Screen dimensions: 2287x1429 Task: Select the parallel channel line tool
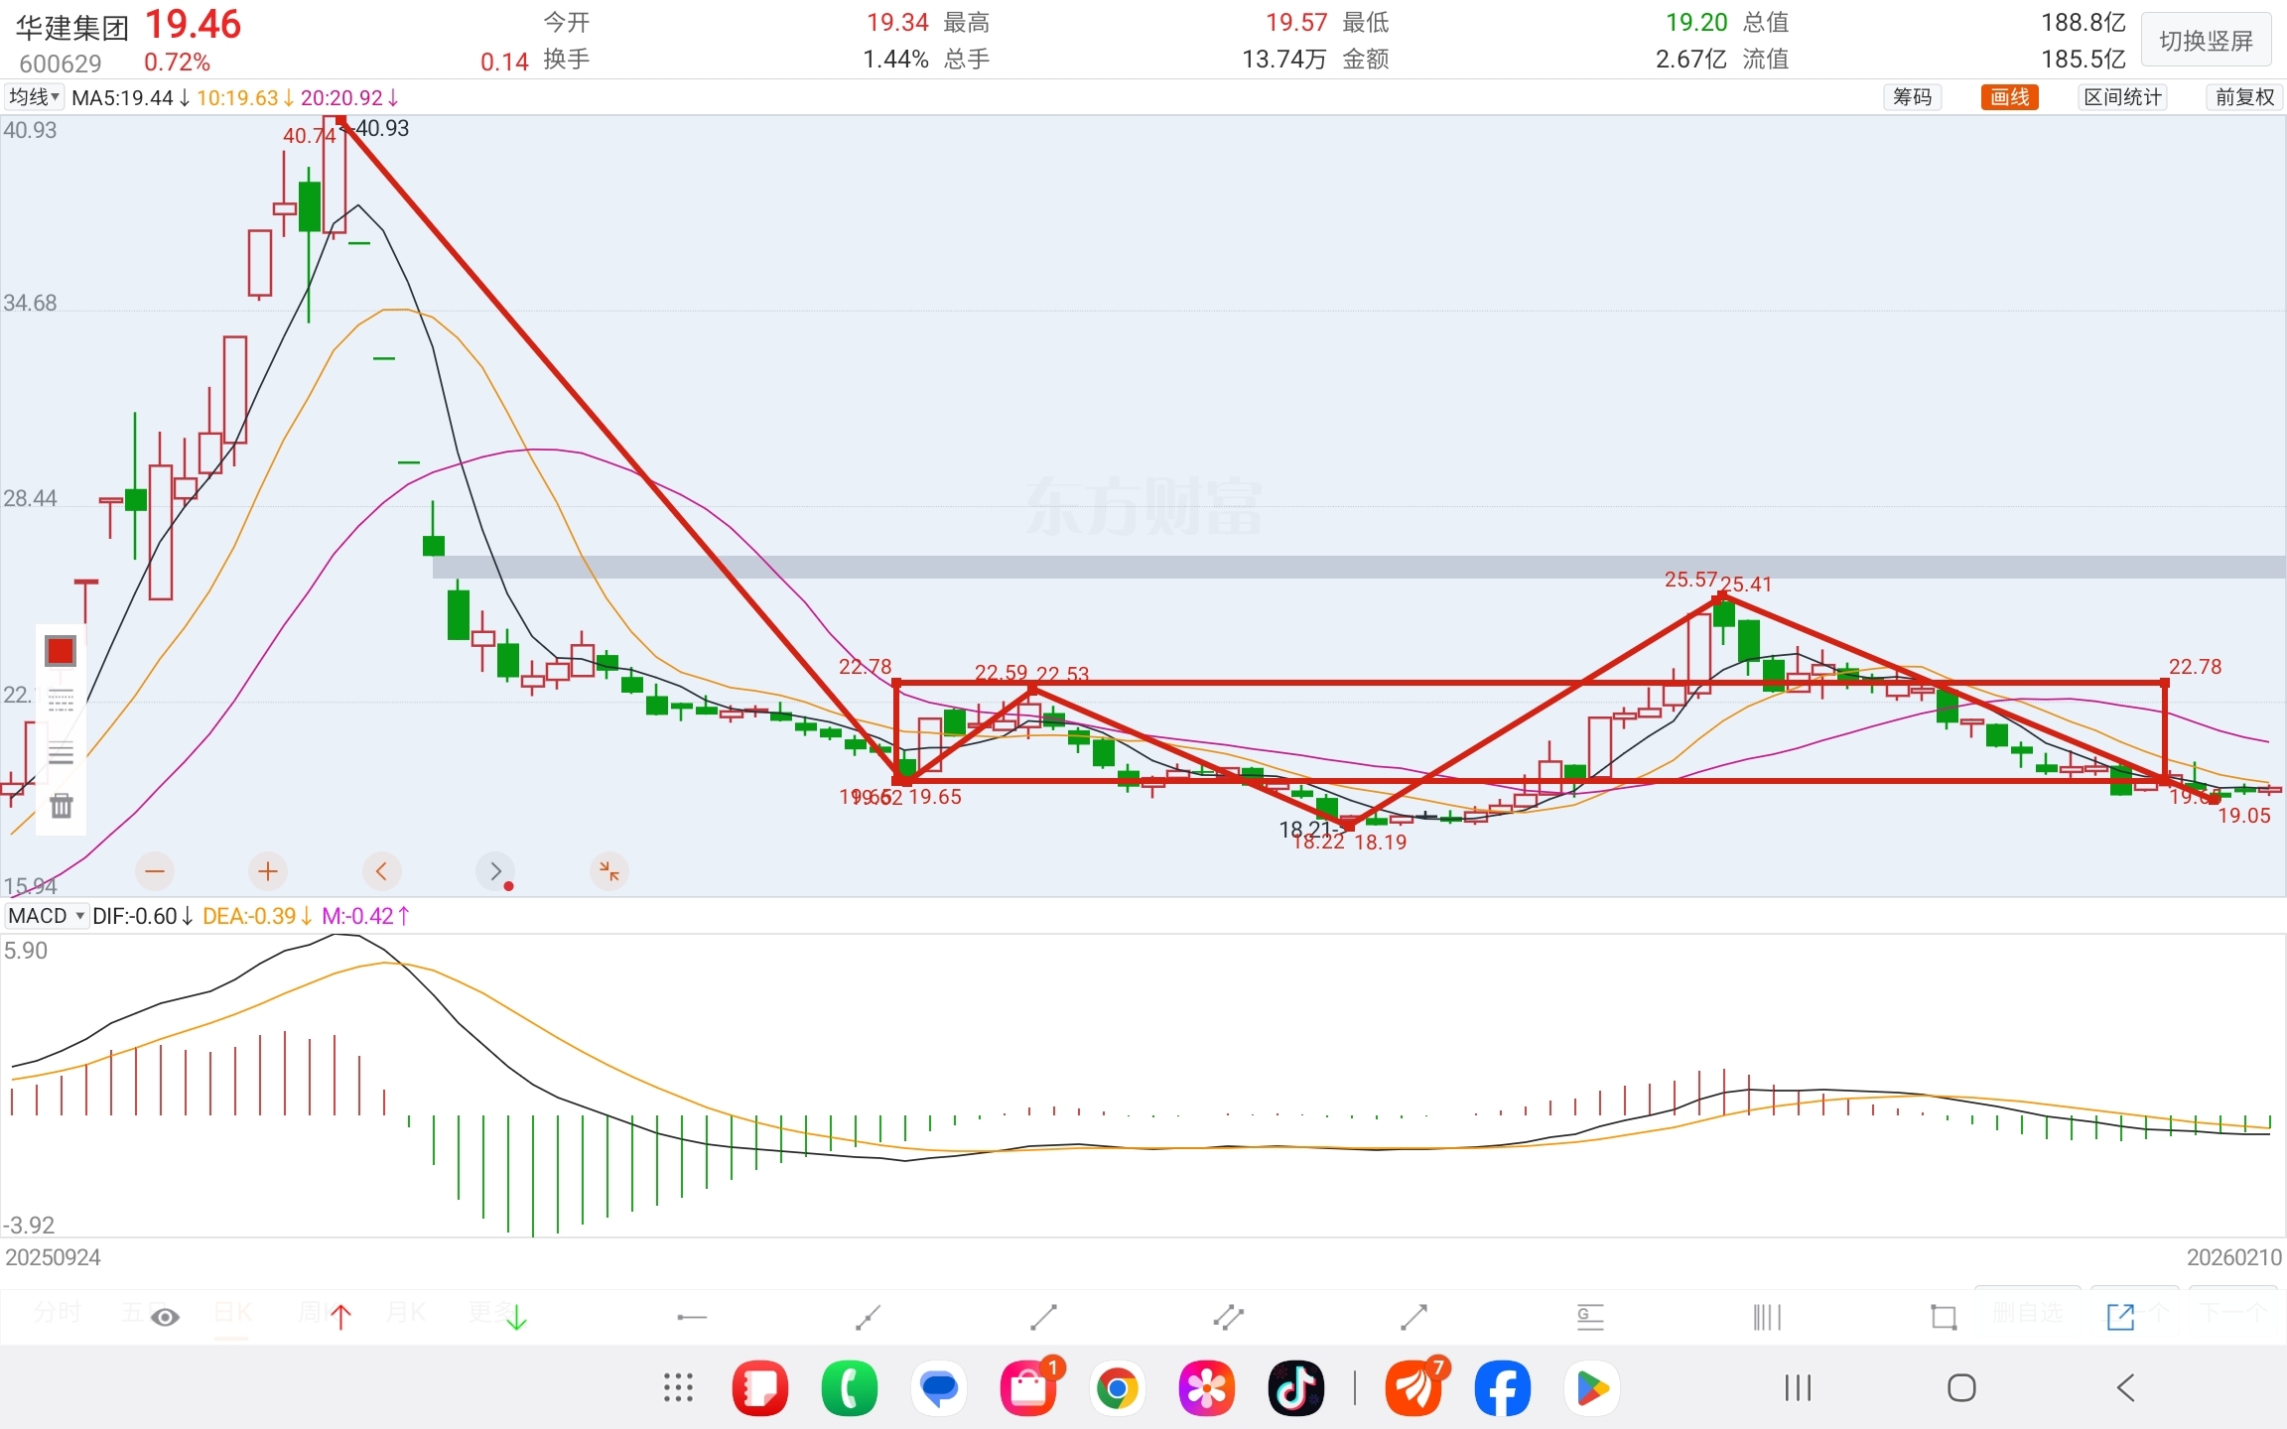[x=1228, y=1318]
